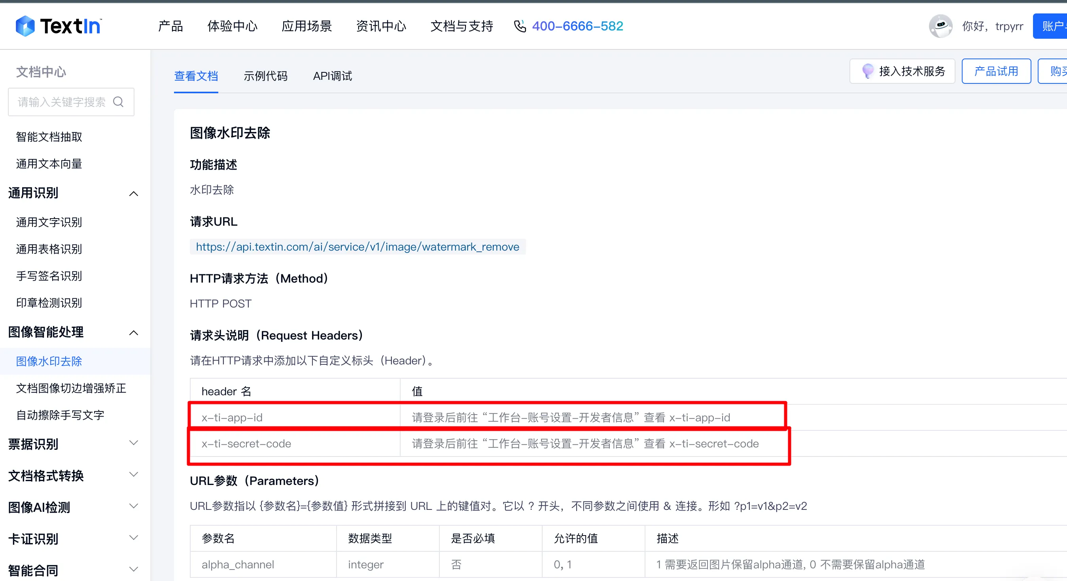Open 通用文字识别 in the sidebar
The height and width of the screenshot is (581, 1067).
[x=49, y=222]
